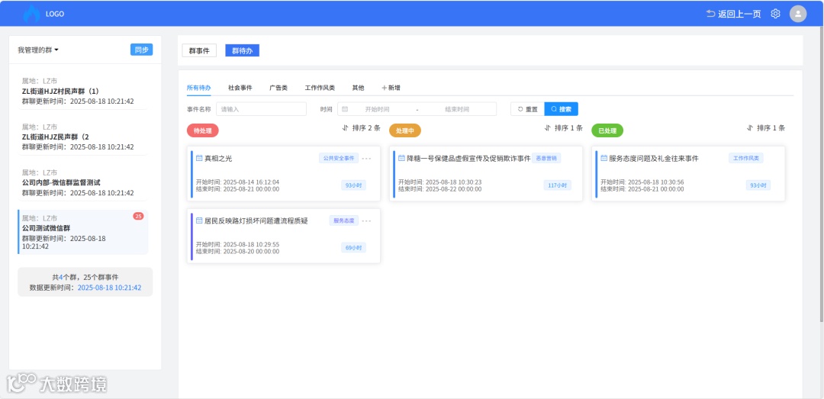Click the blue 搜索 search button
The image size is (824, 399).
(562, 109)
